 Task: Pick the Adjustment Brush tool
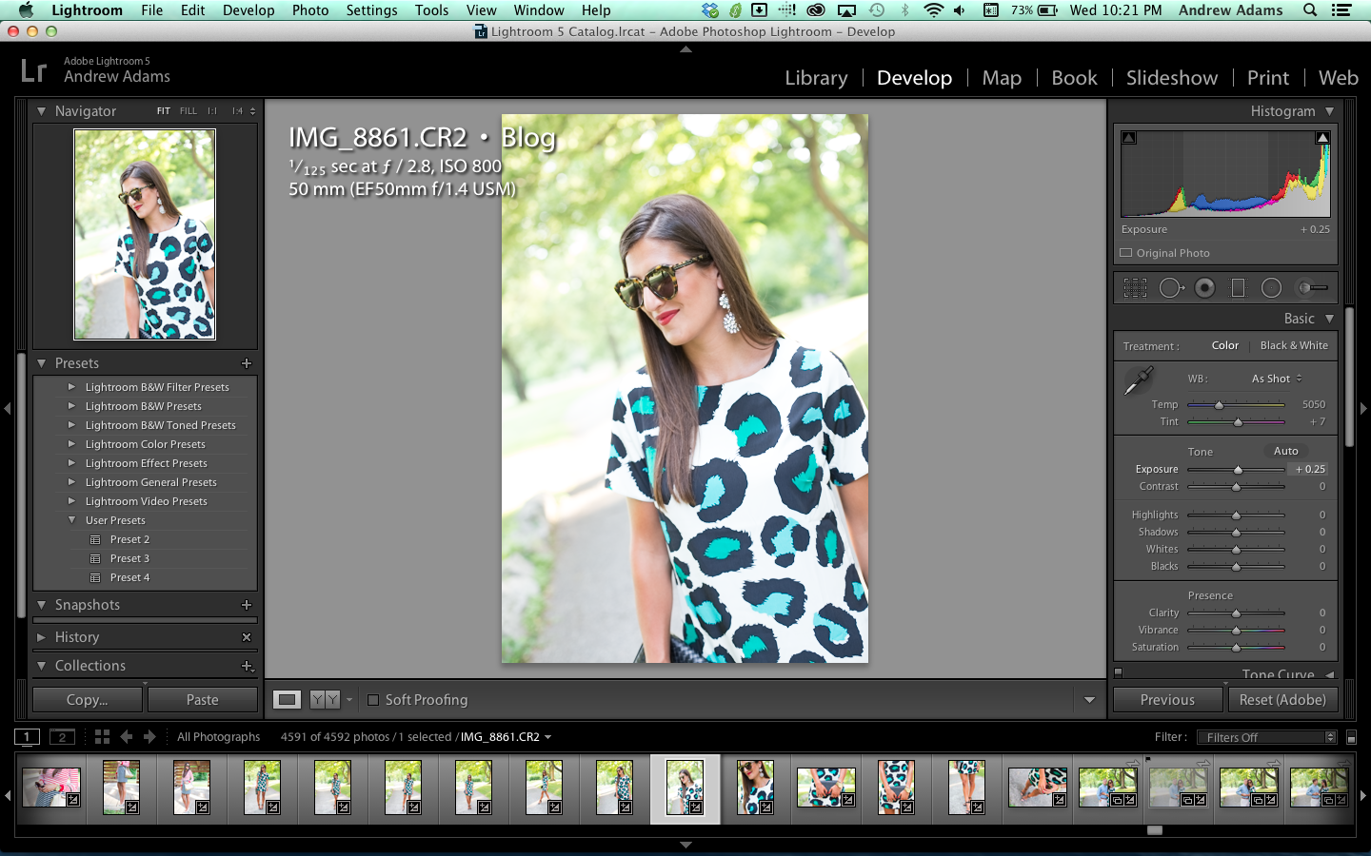(x=1313, y=288)
